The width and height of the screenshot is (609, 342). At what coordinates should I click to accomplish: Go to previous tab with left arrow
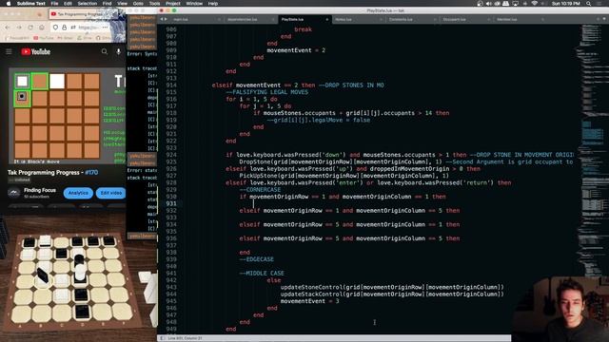(162, 19)
